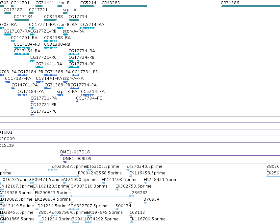Click transcript CG17184-RB label
The width and height of the screenshot is (280, 224).
[27, 44]
